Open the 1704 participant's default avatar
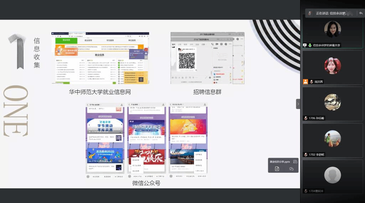Image resolution: width=365 pixels, height=203 pixels. click(x=332, y=175)
